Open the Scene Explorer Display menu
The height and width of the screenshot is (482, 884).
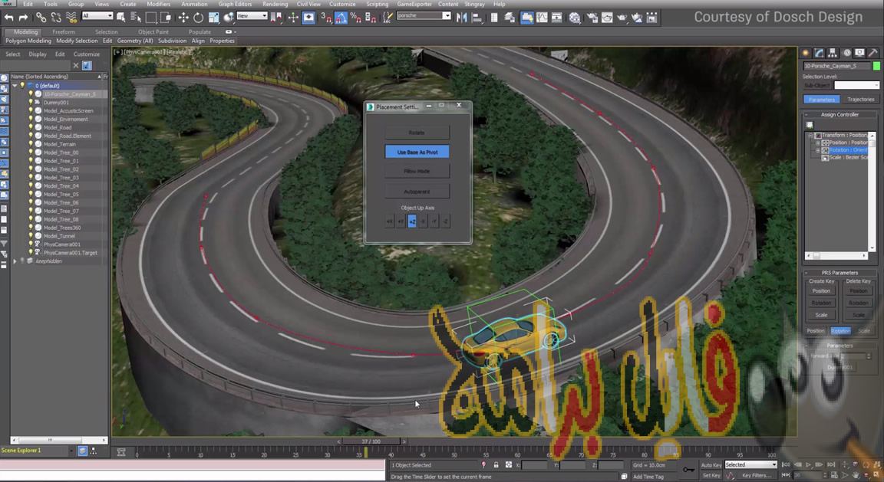pos(38,54)
